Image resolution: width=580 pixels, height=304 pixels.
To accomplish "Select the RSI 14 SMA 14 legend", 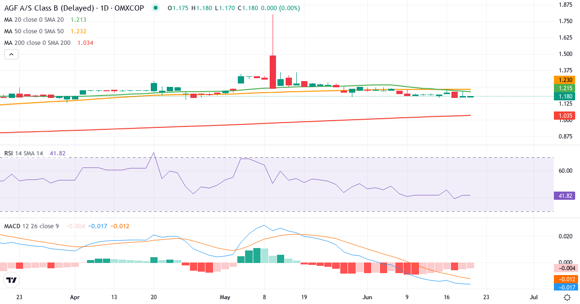I will [24, 153].
